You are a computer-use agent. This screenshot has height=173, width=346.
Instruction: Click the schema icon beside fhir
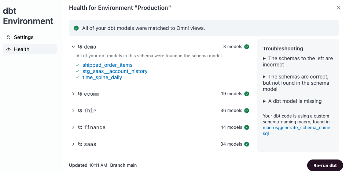coord(80,111)
